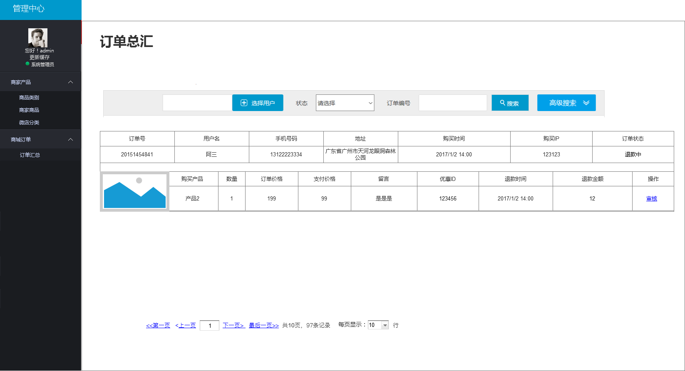Viewport: 685px width, 371px height.
Task: Click the admin avatar photo
Action: click(38, 37)
